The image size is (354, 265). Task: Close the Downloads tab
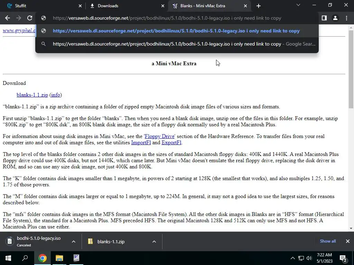(x=163, y=6)
